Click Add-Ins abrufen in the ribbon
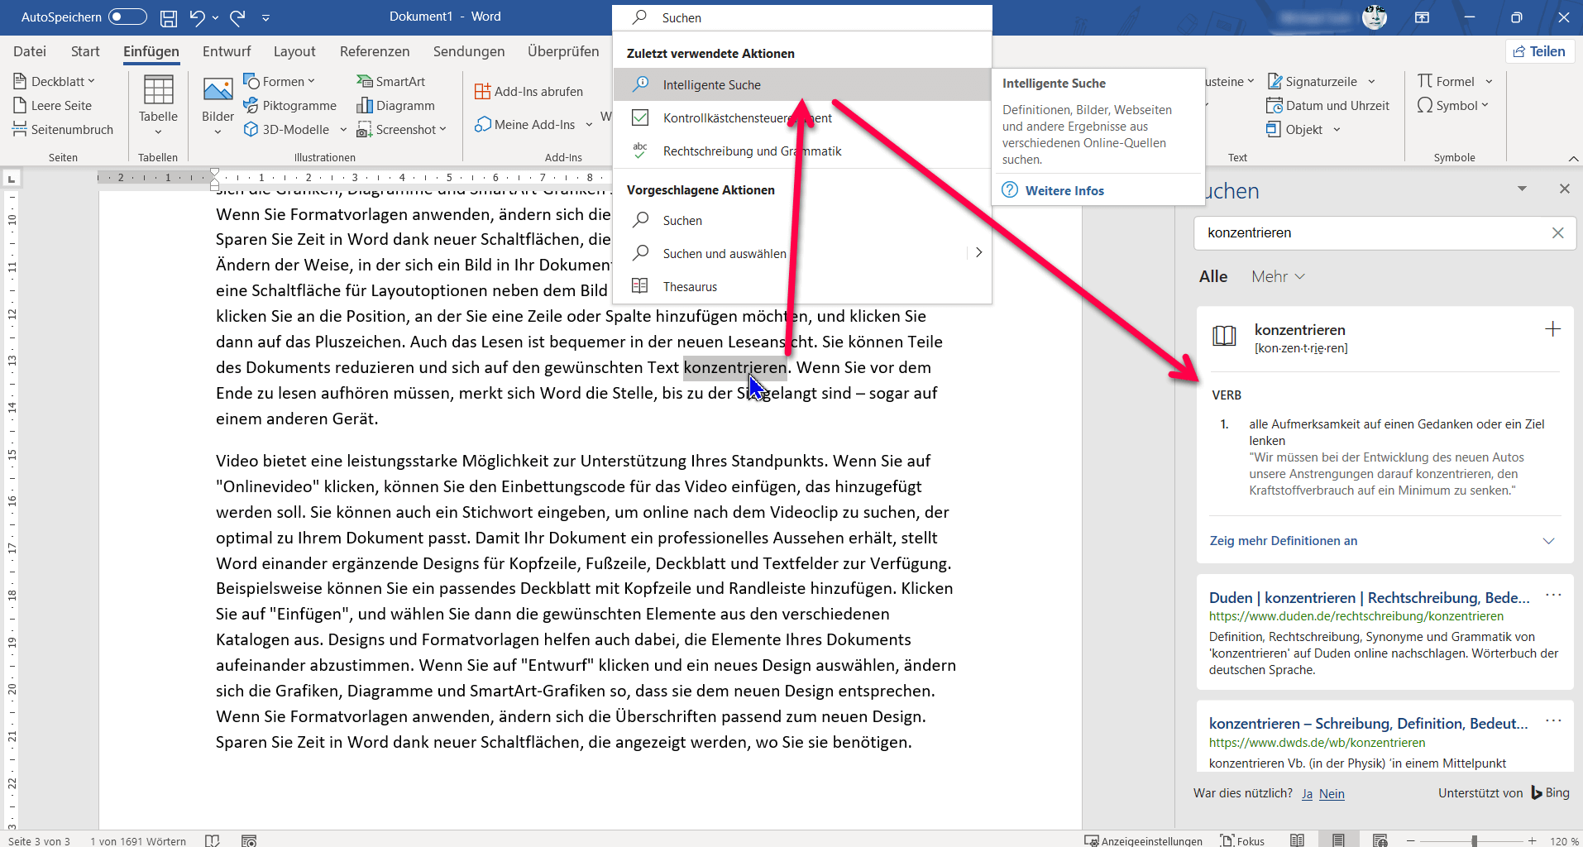This screenshot has height=847, width=1583. 529,91
